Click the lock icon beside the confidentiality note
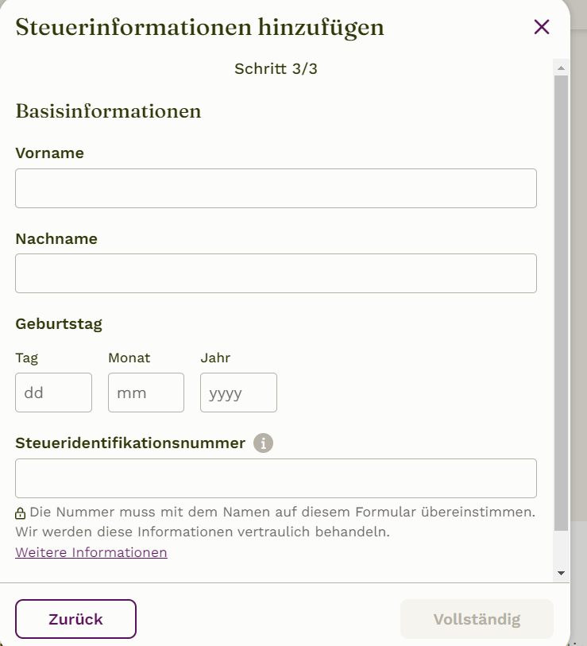This screenshot has width=587, height=646. [x=20, y=513]
